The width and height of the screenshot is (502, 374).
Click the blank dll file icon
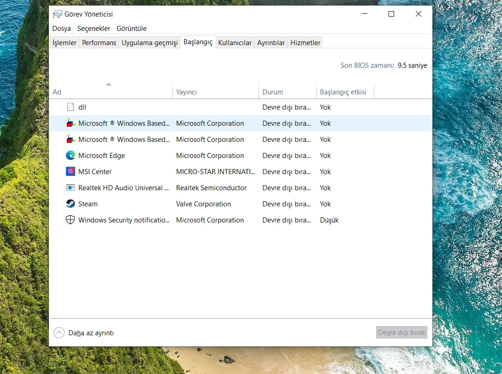click(x=70, y=107)
